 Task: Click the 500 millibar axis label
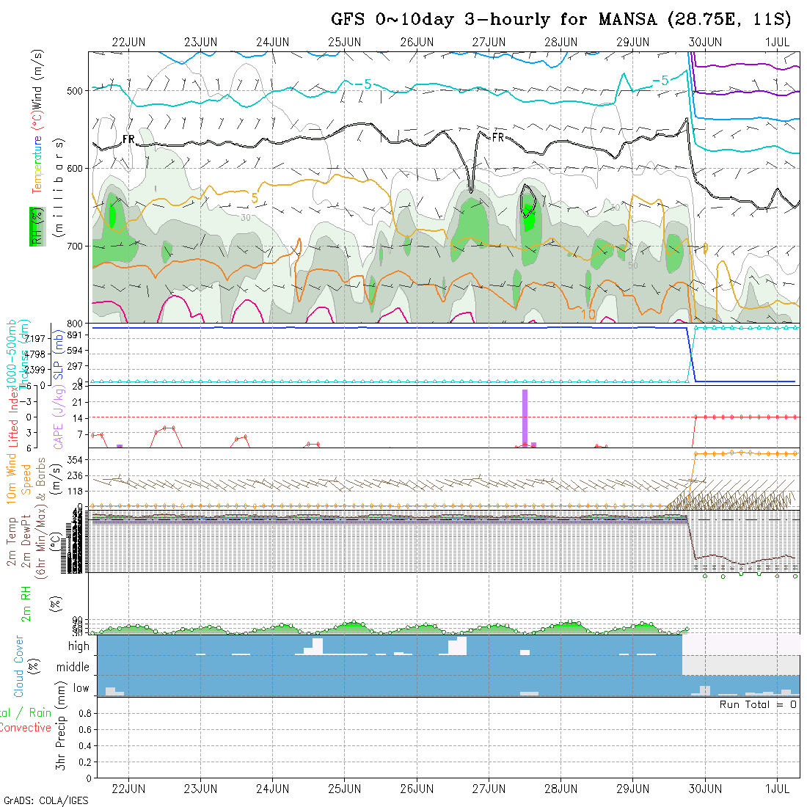[x=77, y=91]
